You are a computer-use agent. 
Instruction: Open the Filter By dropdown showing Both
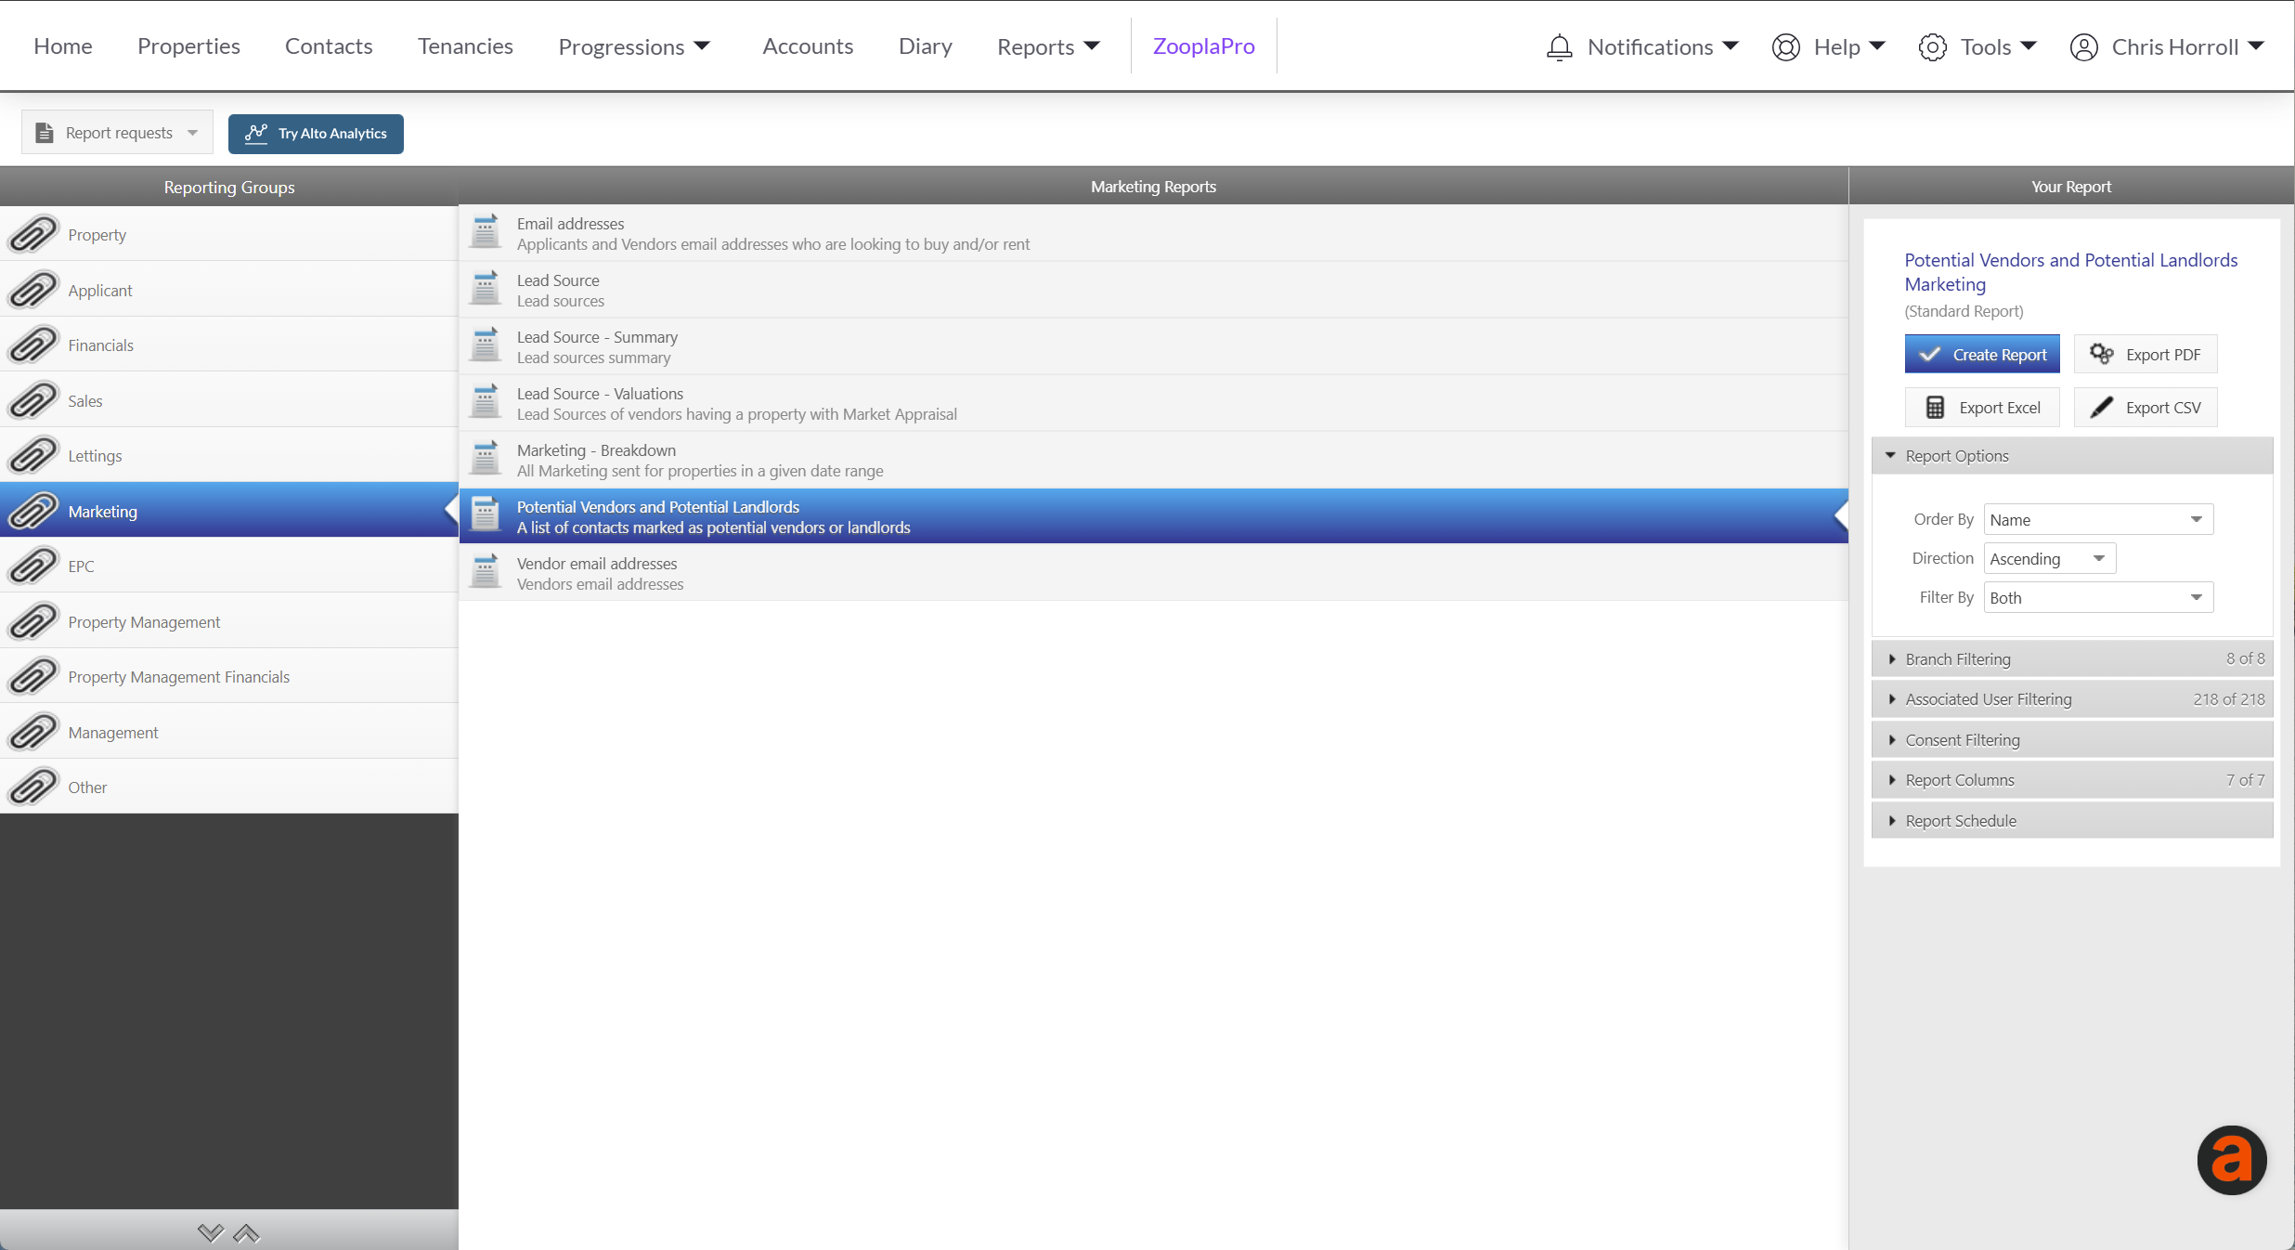(x=2098, y=597)
